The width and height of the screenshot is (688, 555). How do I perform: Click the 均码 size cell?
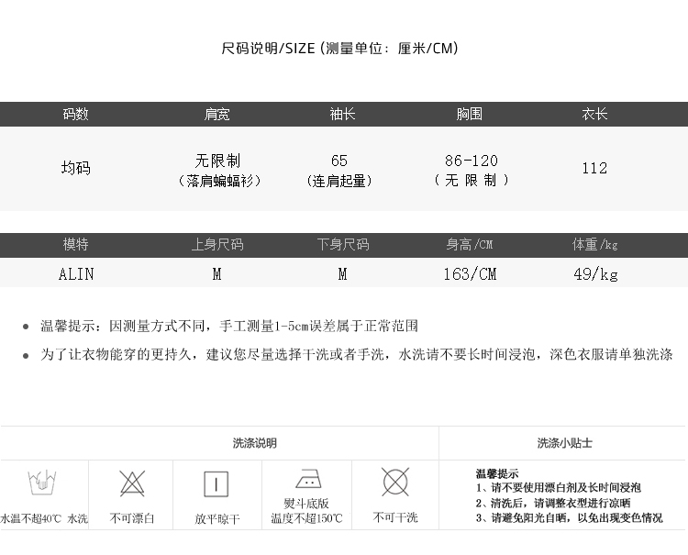click(x=76, y=169)
